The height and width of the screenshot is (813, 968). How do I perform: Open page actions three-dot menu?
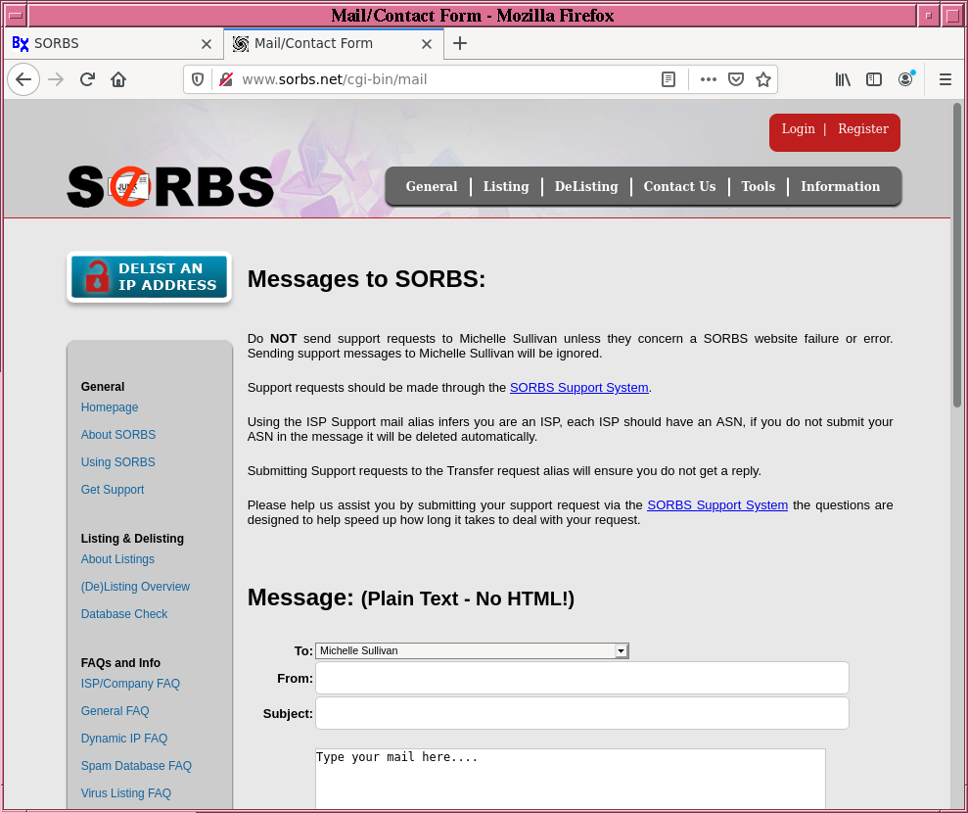[x=708, y=79]
